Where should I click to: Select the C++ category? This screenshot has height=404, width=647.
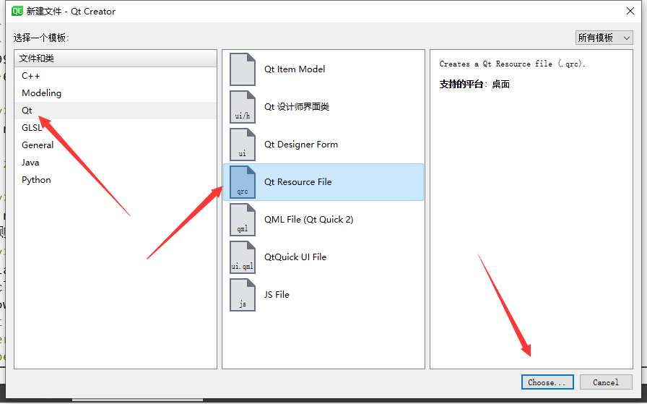116,76
